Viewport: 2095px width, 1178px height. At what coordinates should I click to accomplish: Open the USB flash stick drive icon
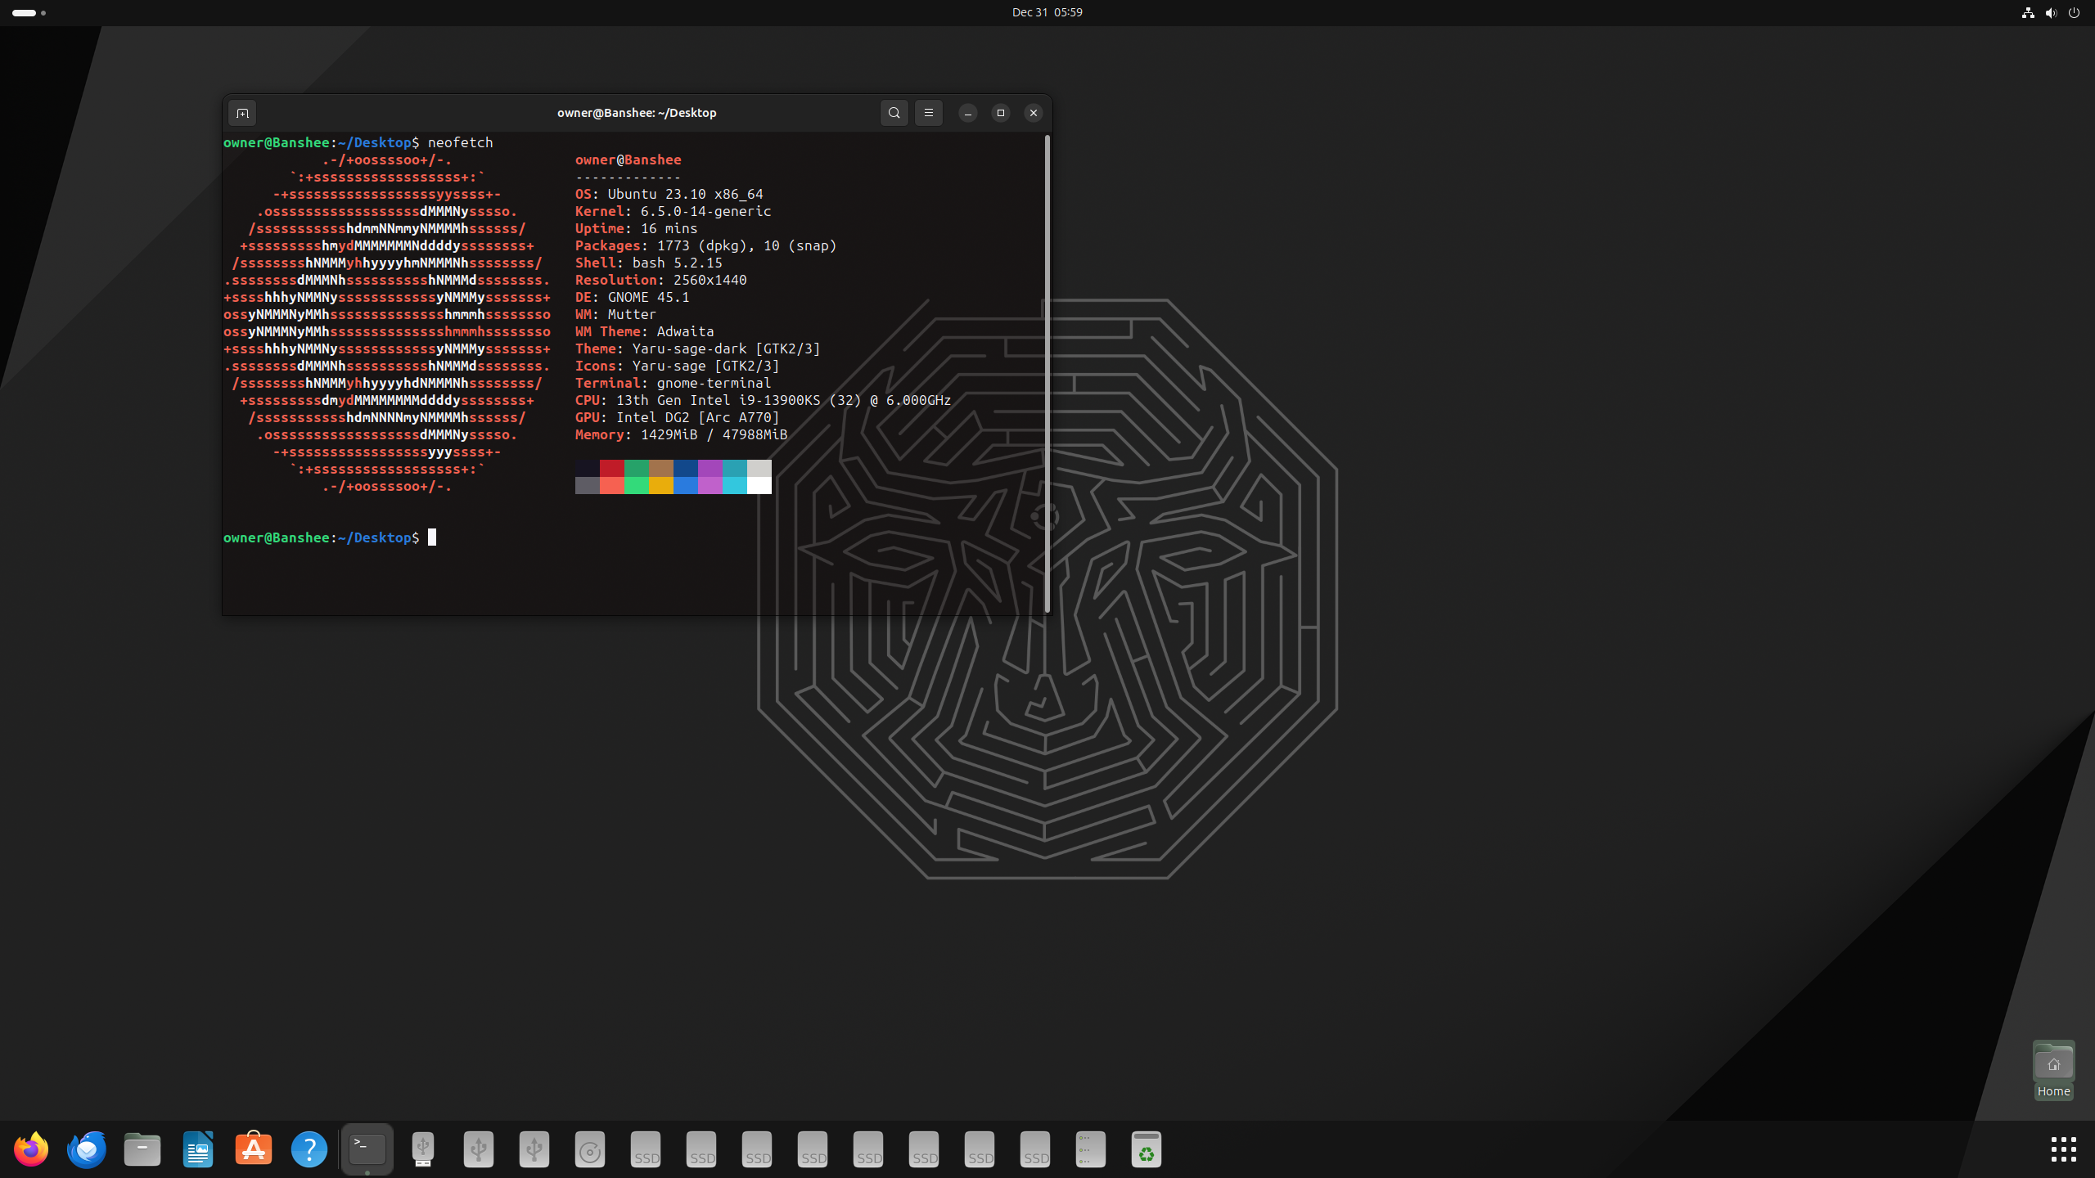click(423, 1149)
